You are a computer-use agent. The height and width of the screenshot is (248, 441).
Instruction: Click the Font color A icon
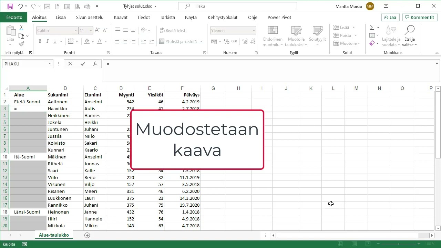pyautogui.click(x=100, y=41)
